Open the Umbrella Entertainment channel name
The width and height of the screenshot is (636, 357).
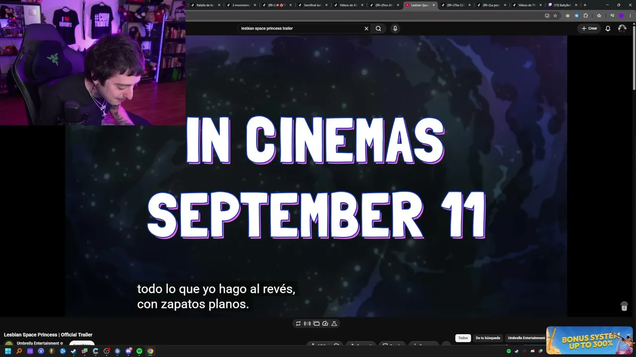pos(38,343)
